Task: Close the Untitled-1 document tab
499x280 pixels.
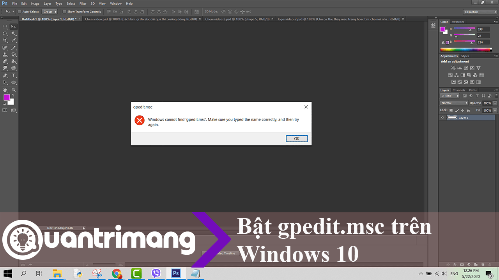Action: pos(80,19)
